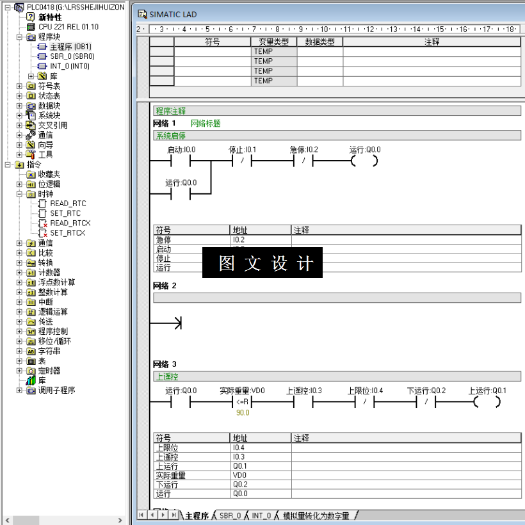Expand the 位逻辑 instruction node

click(x=19, y=184)
